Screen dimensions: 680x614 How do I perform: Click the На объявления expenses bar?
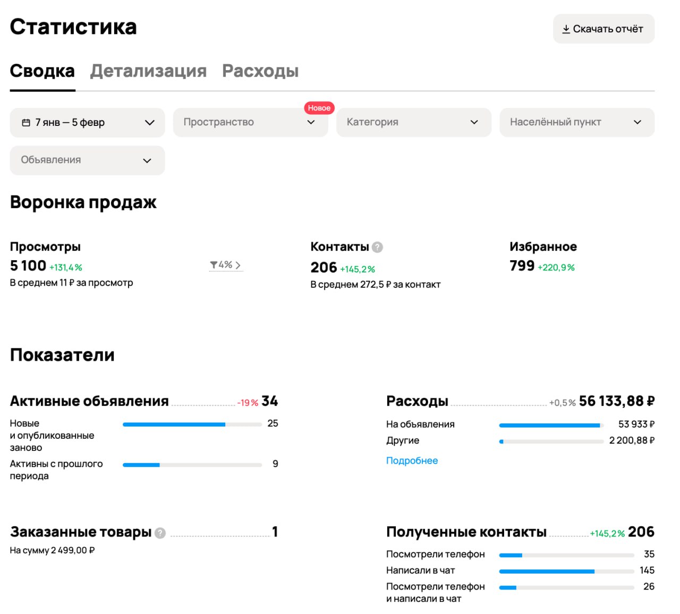pyautogui.click(x=551, y=425)
